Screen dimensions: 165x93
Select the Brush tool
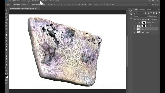click(6, 32)
